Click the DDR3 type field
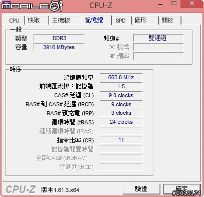Image resolution: width=204 pixels, height=197 pixels. click(59, 38)
